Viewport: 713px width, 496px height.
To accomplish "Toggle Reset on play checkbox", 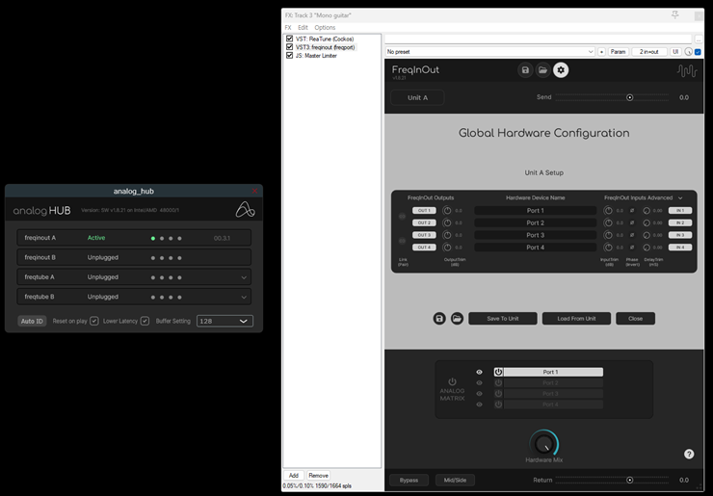I will point(94,321).
